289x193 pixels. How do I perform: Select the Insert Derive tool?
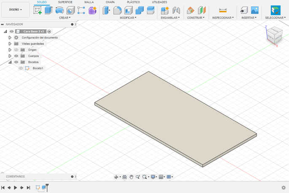(244, 10)
